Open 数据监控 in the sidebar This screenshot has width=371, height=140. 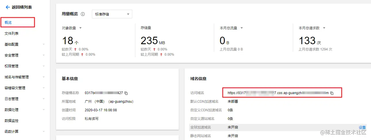click(x=11, y=121)
